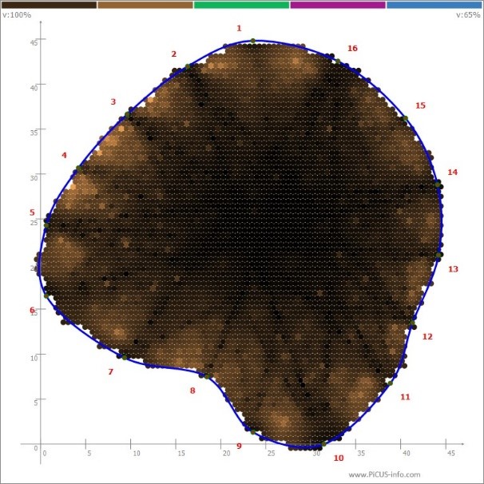
Task: Click red sensor number 9
Action: [238, 446]
